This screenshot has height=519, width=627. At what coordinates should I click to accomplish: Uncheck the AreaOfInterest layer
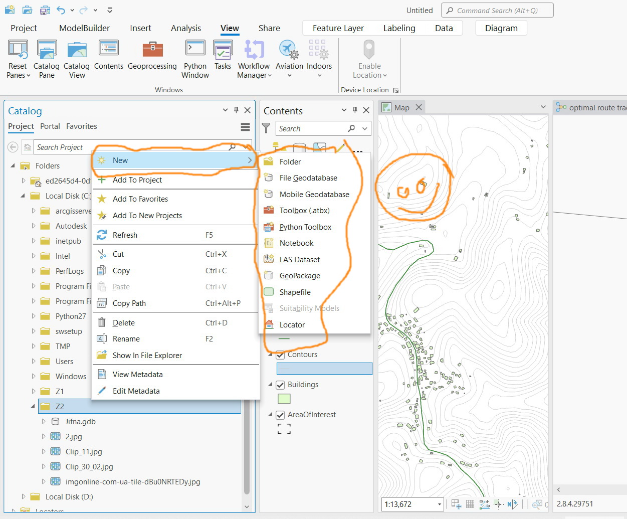pos(280,415)
